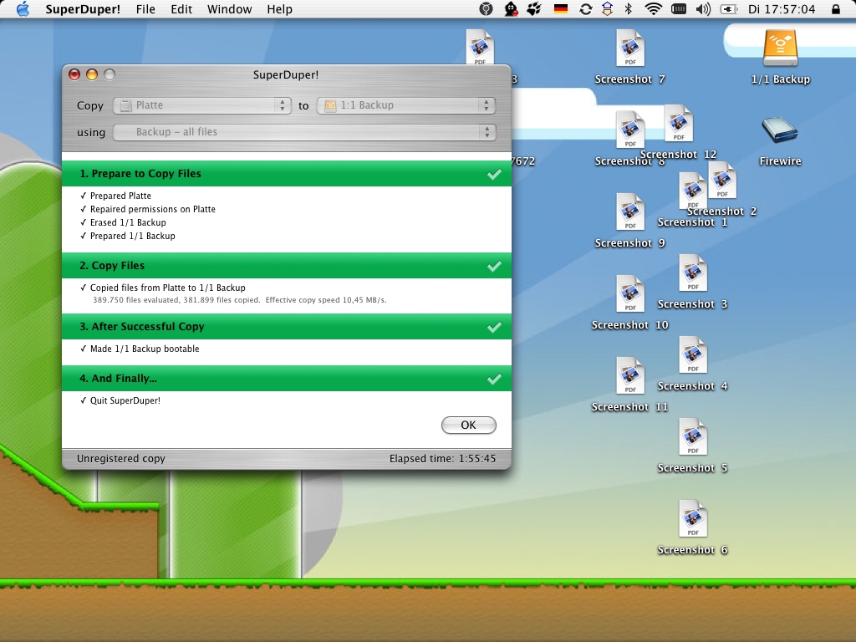Click the round gray circle menu bar icon

[486, 9]
